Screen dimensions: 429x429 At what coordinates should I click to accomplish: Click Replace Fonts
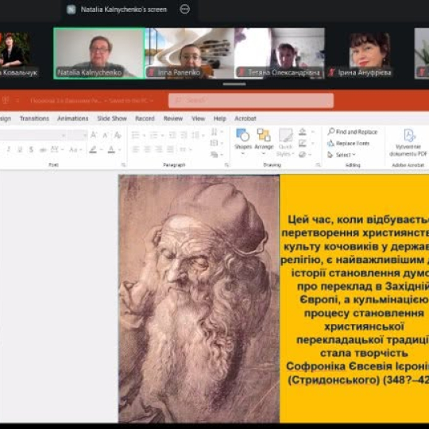[348, 143]
